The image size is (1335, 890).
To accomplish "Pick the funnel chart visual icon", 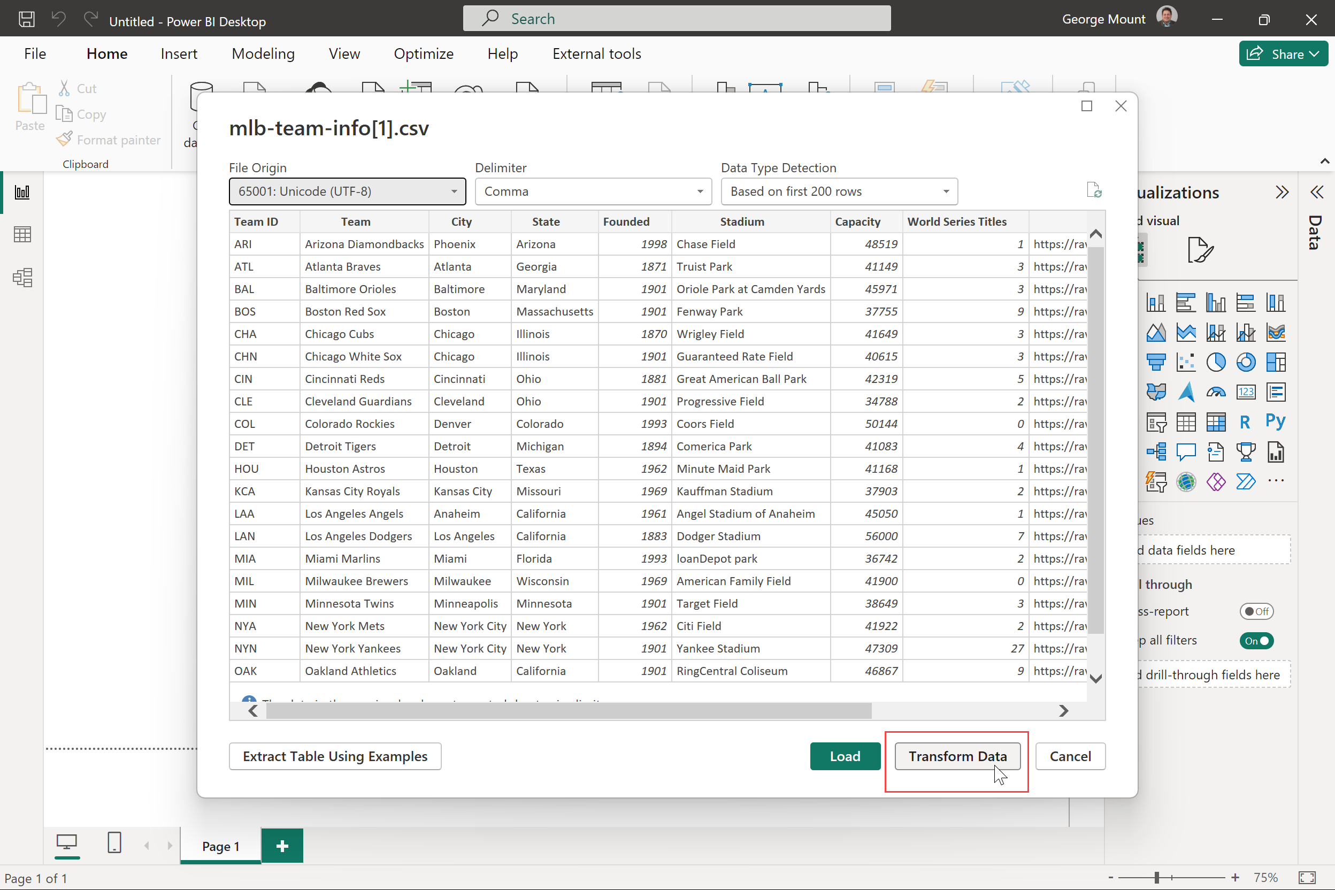I will click(x=1156, y=362).
